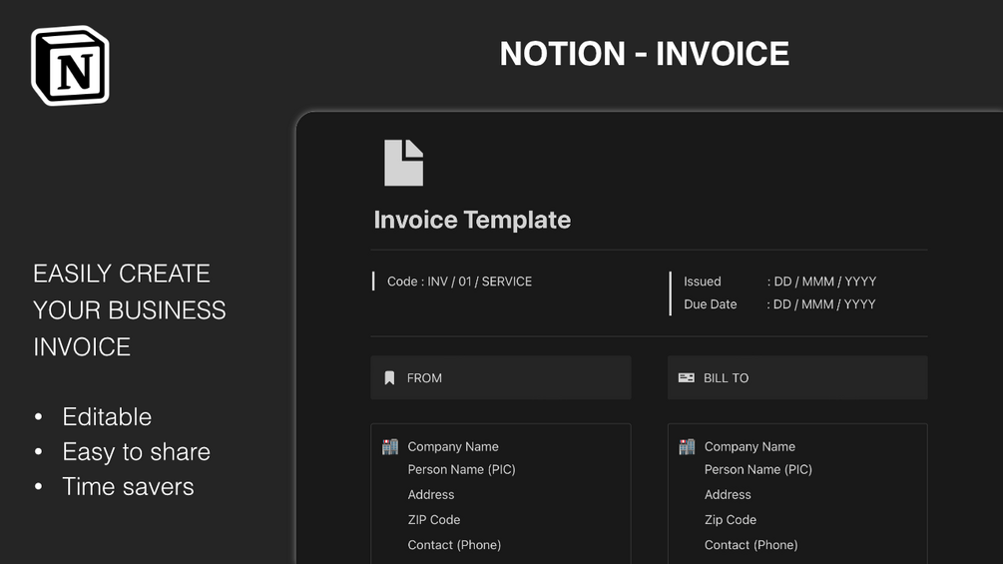
Task: Click Company Name in the FROM section
Action: (453, 446)
